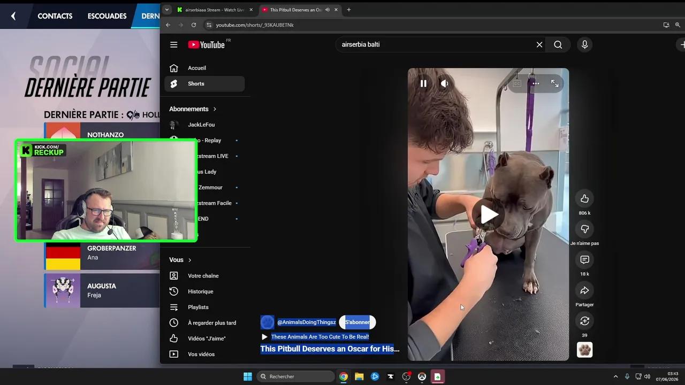Screen dimensions: 685x385
Task: Open the AnimalsDoingThingsz channel avatar
Action: pyautogui.click(x=267, y=322)
